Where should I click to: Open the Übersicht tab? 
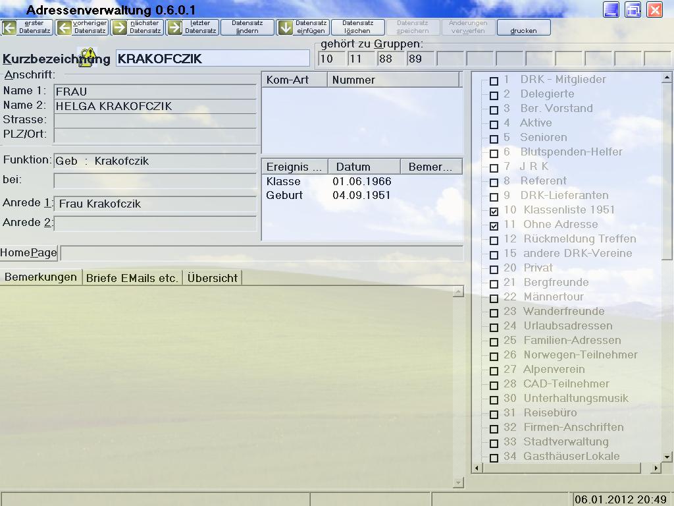212,278
